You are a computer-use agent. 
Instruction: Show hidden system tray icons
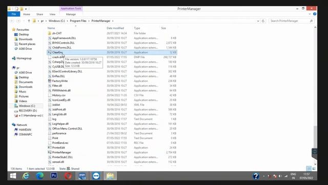264,176
